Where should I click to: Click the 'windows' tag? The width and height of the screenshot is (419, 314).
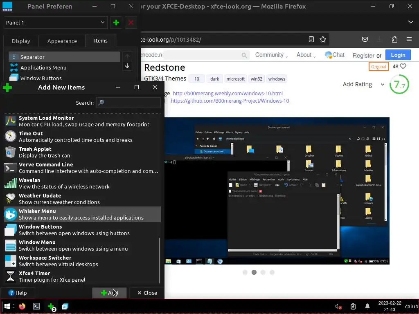pos(277,79)
